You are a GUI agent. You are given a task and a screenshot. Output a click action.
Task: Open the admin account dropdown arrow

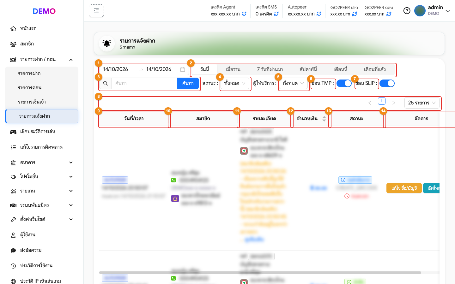pyautogui.click(x=448, y=11)
